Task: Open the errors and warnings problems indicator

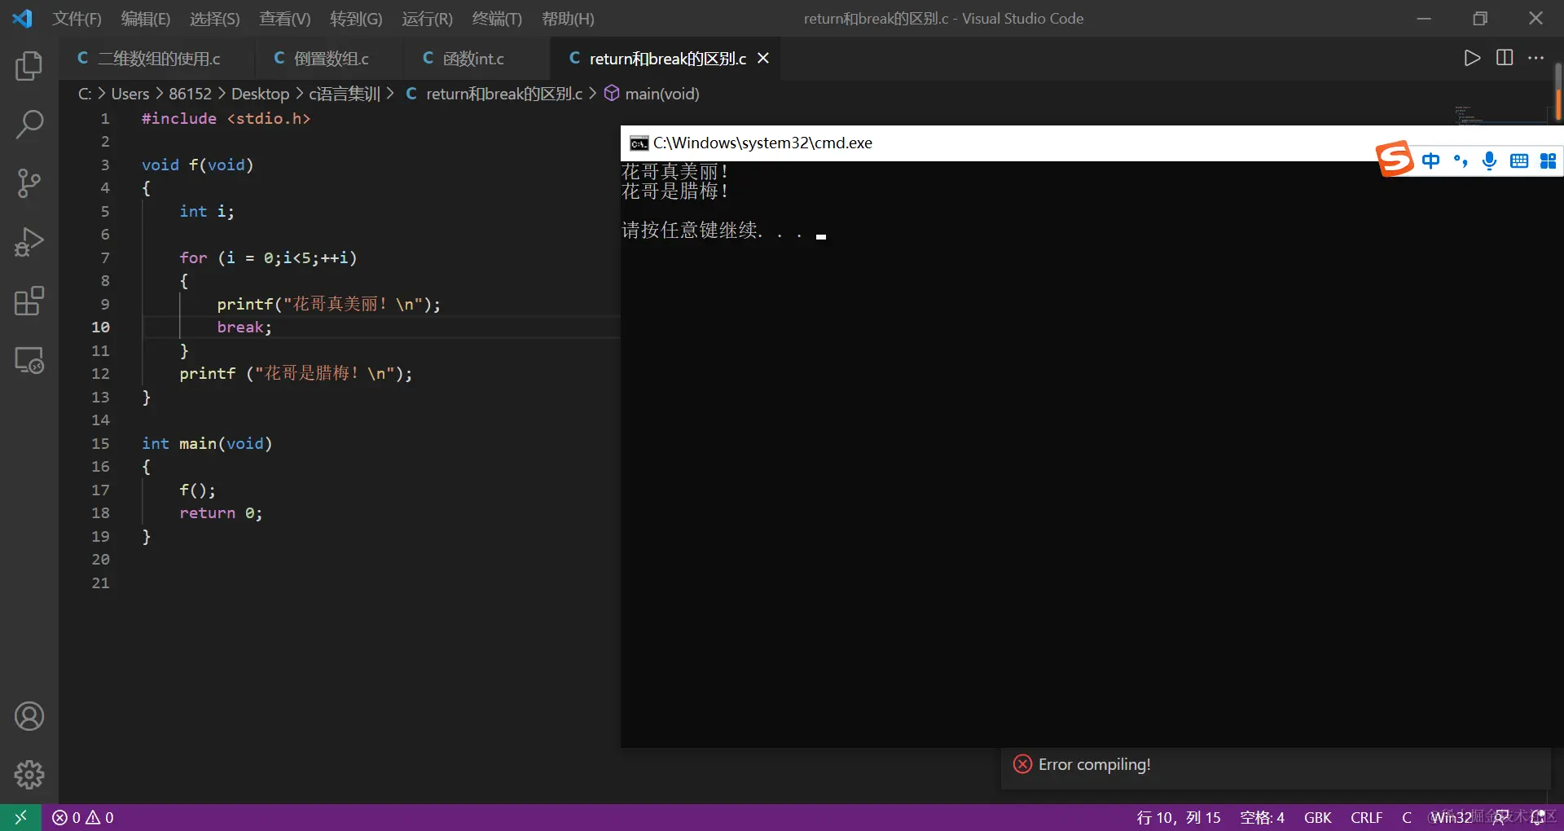Action: tap(83, 817)
